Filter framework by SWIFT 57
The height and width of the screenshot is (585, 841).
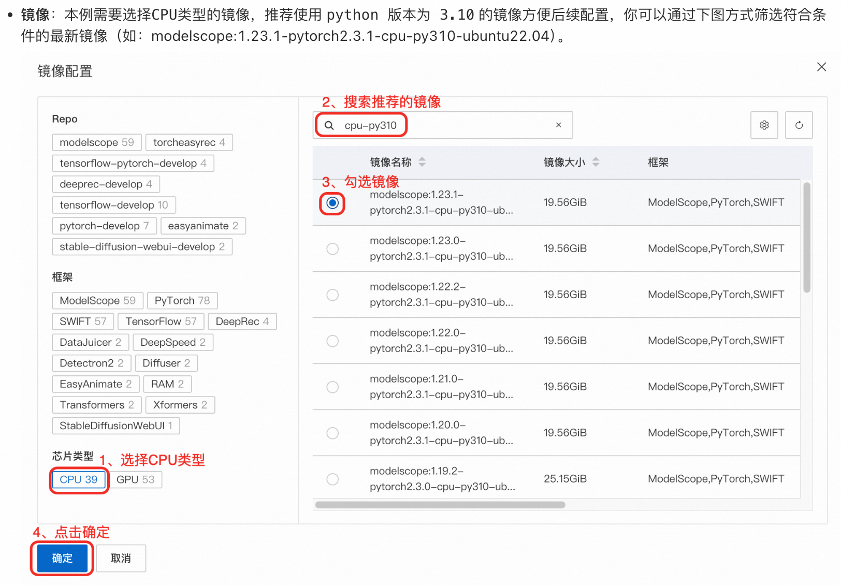[83, 321]
